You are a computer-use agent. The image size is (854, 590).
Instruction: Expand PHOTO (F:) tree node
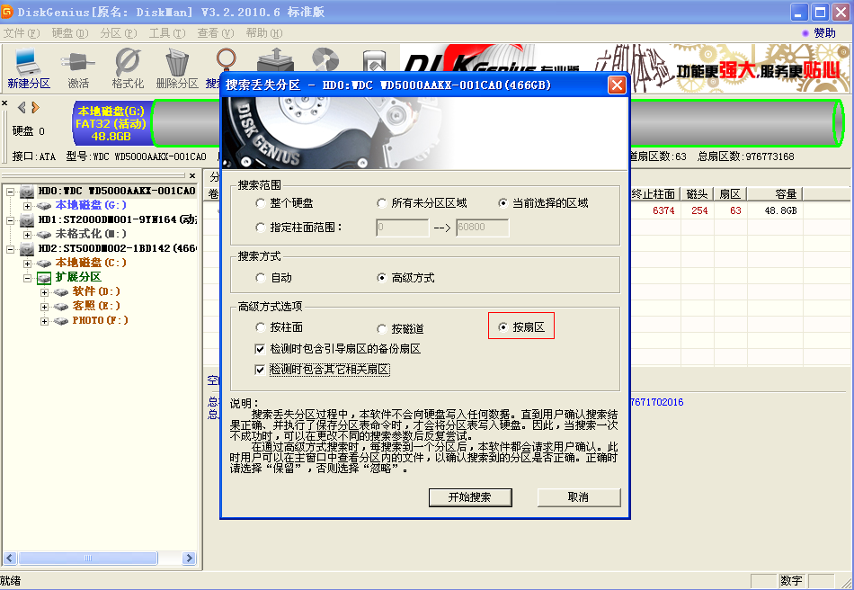click(x=45, y=321)
